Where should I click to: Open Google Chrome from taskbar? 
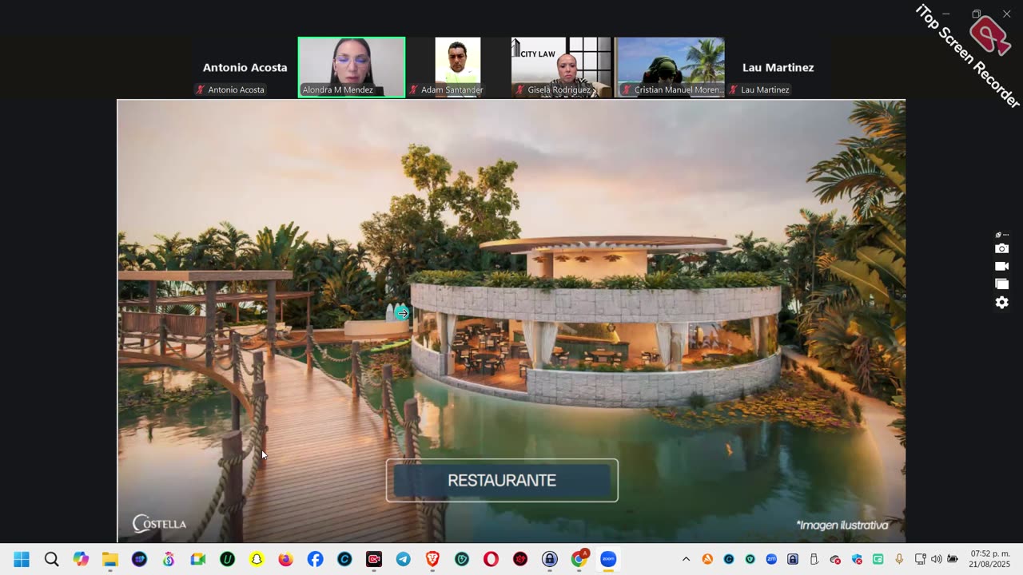(x=579, y=559)
